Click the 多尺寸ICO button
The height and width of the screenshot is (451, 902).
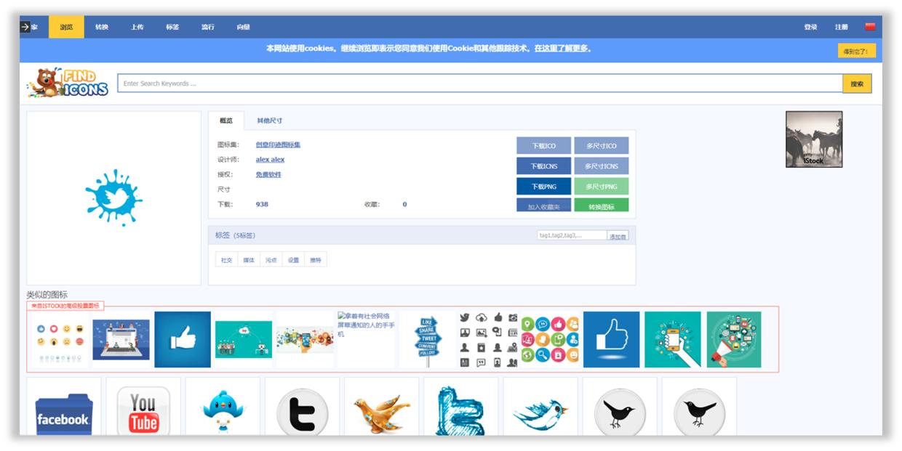pos(602,146)
